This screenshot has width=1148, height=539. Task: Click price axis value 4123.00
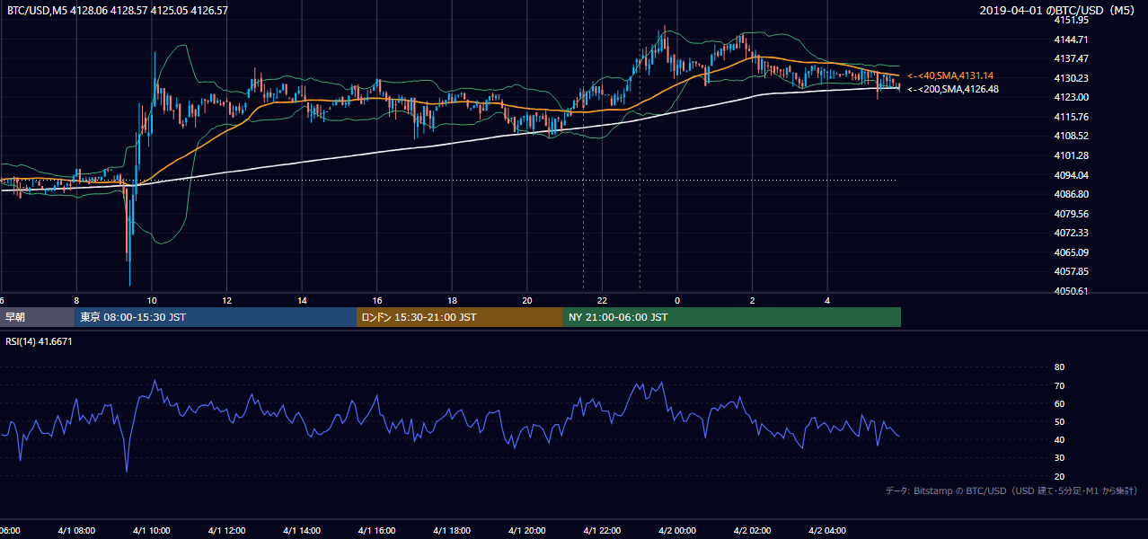(x=1072, y=97)
